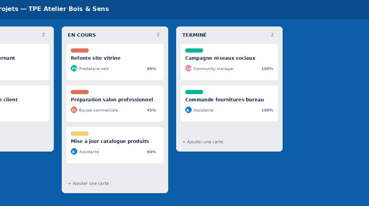Click the green label on Commande fournitures bureau
Image resolution: width=369 pixels, height=206 pixels.
pyautogui.click(x=194, y=92)
